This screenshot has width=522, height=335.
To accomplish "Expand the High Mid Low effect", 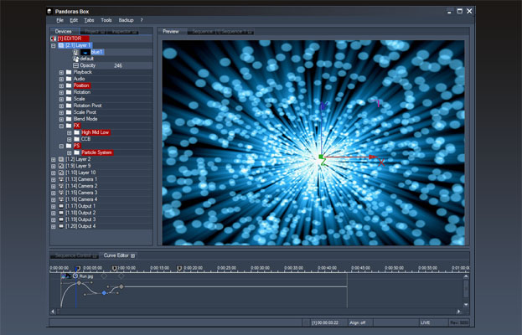I will point(69,132).
